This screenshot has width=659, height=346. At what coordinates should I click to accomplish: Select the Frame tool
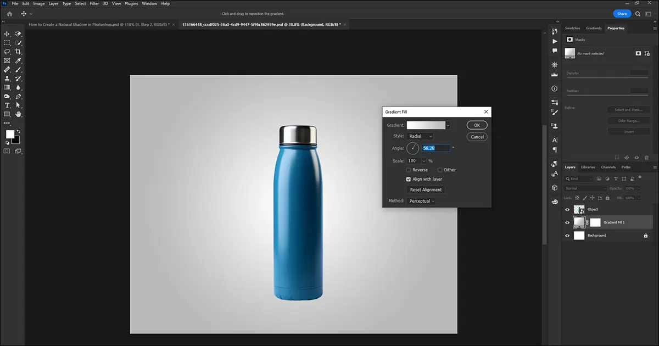pyautogui.click(x=7, y=60)
